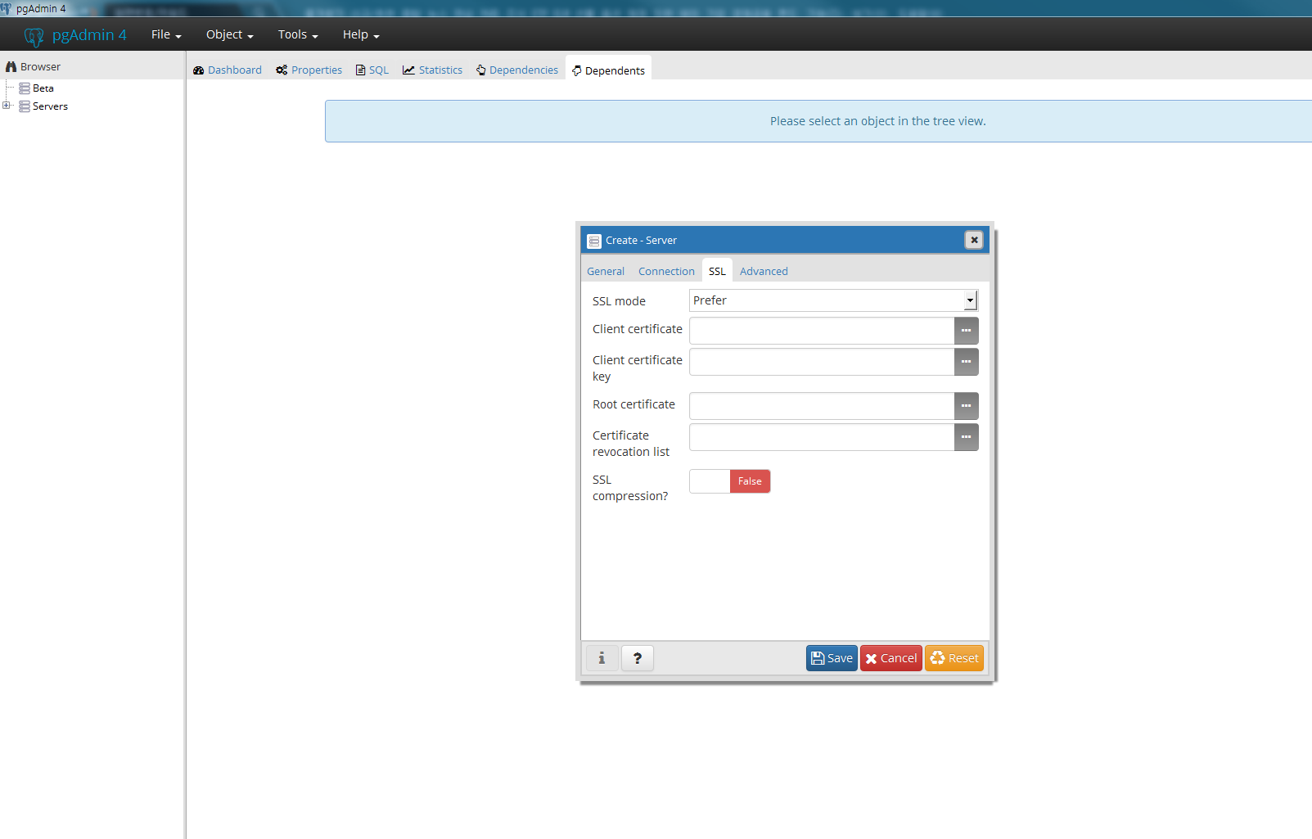
Task: Select the Beta server group icon
Action: [25, 88]
